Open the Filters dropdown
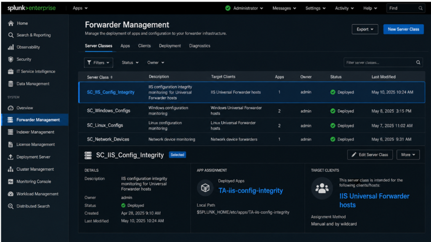Viewport: 431px width, 242px height. pyautogui.click(x=98, y=63)
